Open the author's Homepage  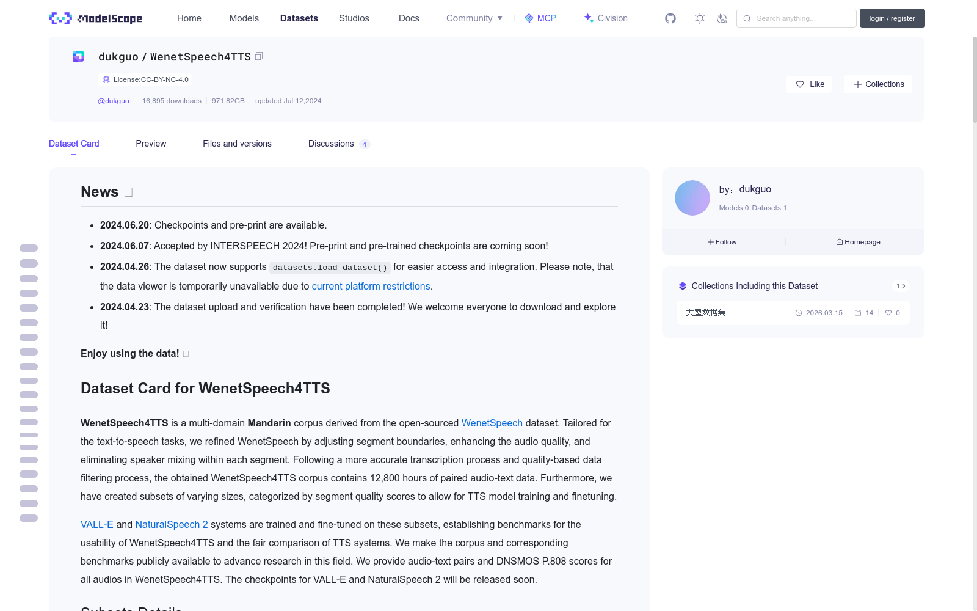point(859,242)
